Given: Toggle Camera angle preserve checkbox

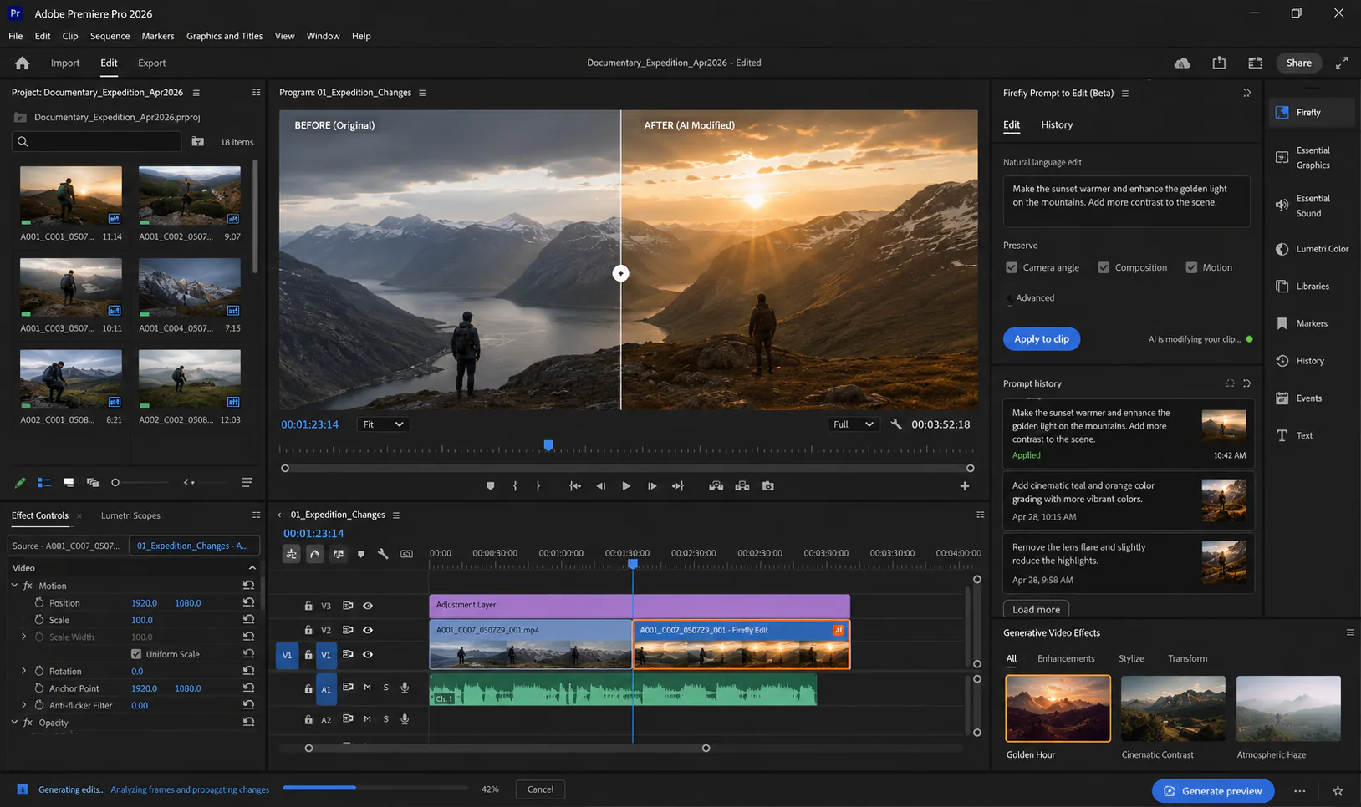Looking at the screenshot, I should coord(1012,267).
